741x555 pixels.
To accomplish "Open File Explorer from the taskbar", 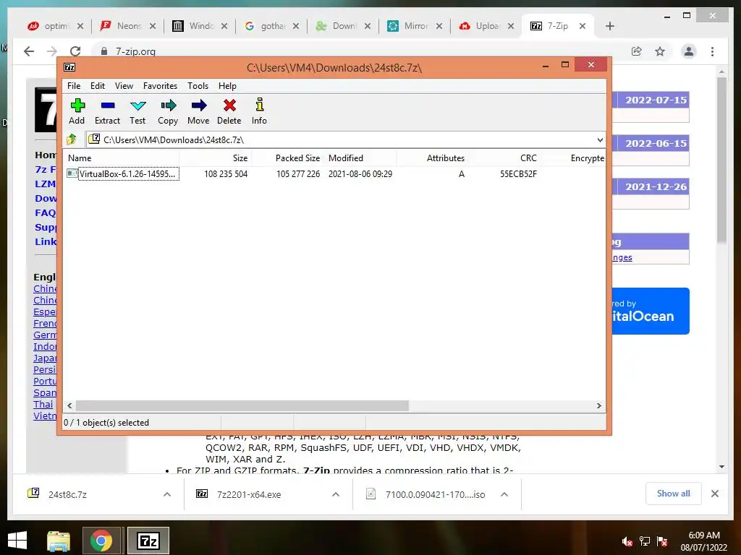I will (59, 541).
